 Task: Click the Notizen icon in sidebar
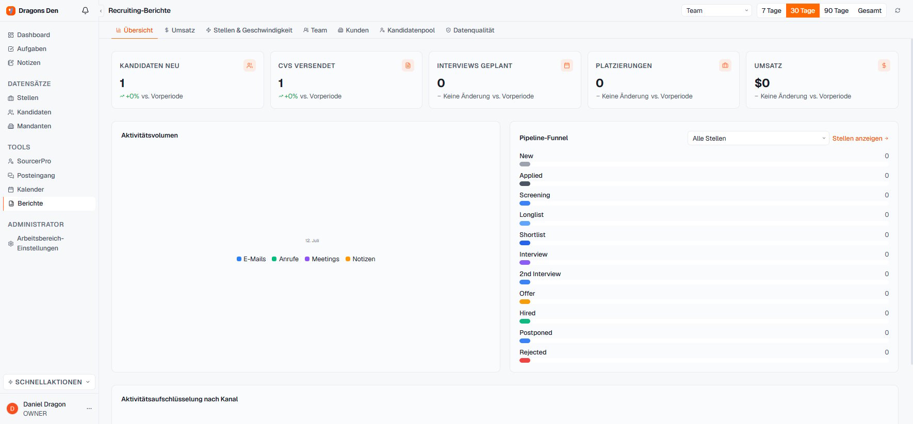[11, 63]
